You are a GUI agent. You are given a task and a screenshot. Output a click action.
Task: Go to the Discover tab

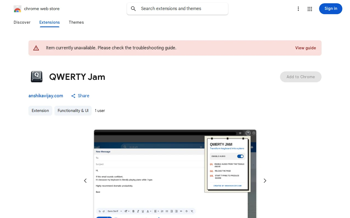22,22
